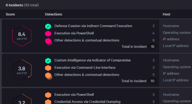
Task: Click IP address label in 8.4 incident
Action: point(171,39)
